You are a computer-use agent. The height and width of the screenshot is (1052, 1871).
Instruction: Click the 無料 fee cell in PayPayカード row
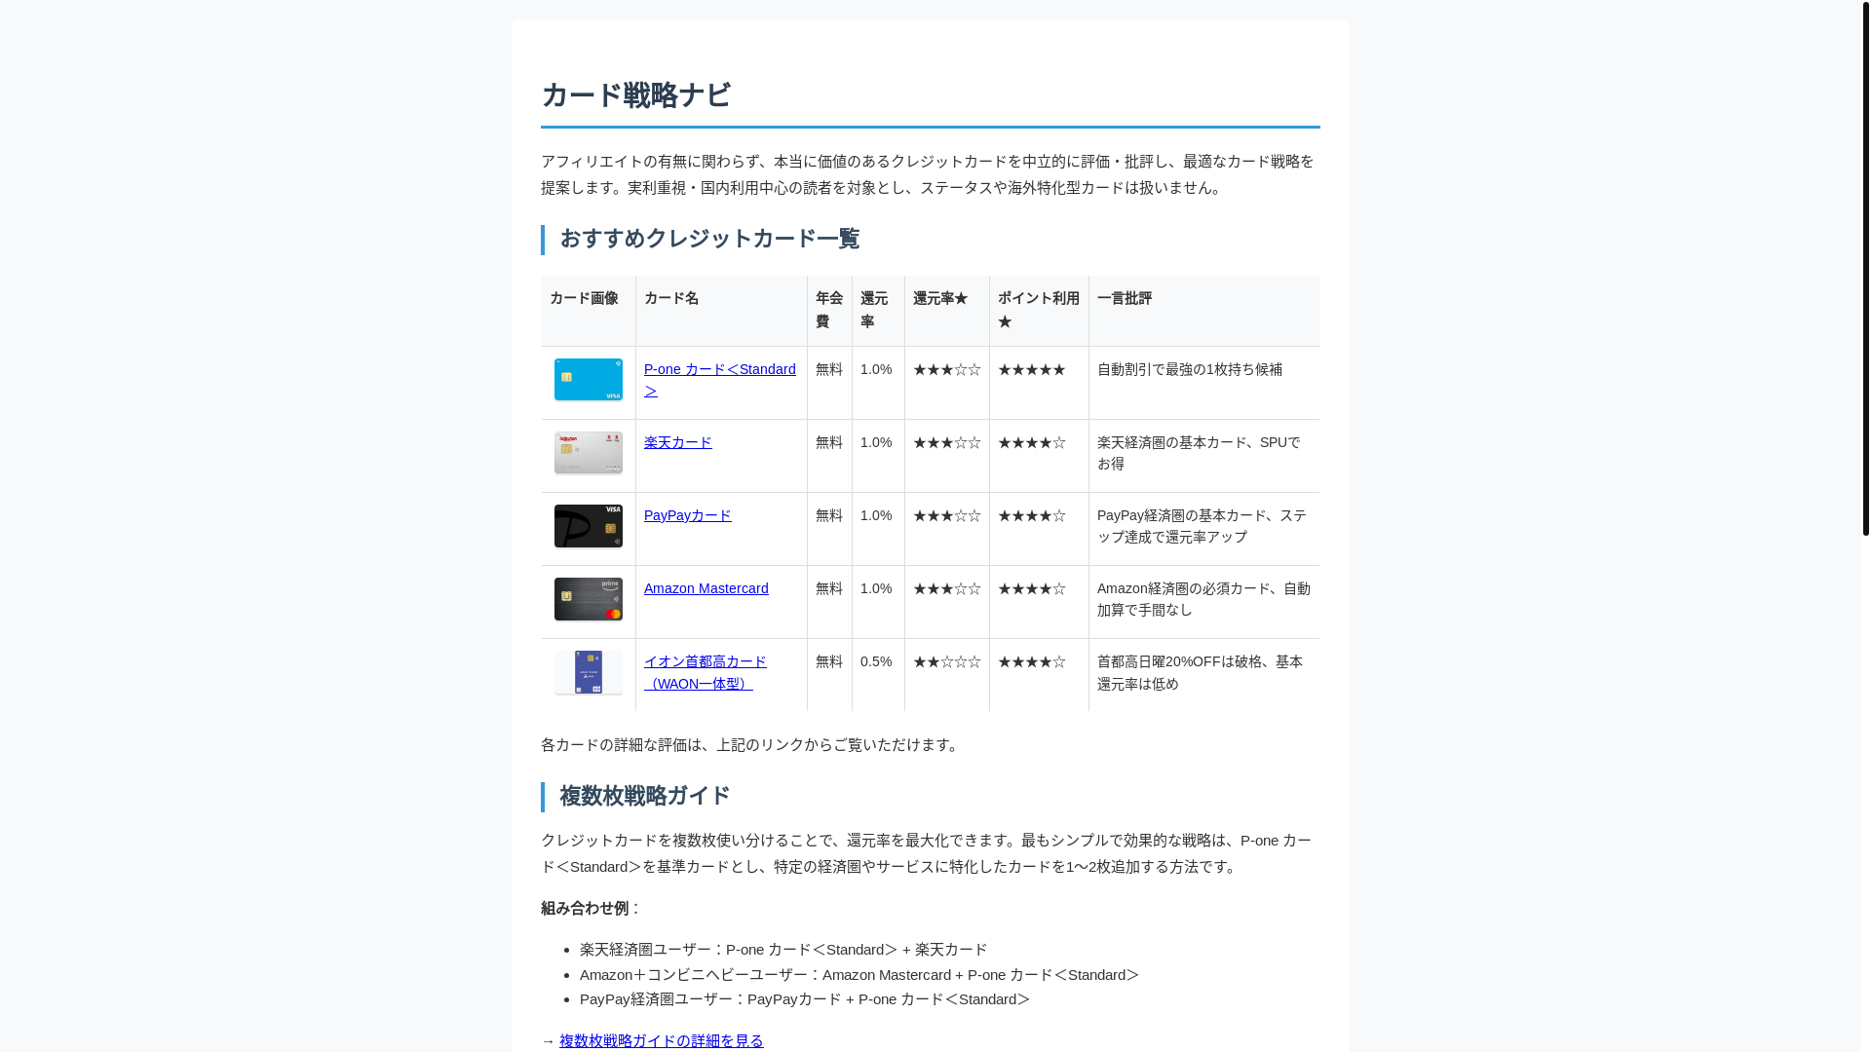(x=829, y=529)
